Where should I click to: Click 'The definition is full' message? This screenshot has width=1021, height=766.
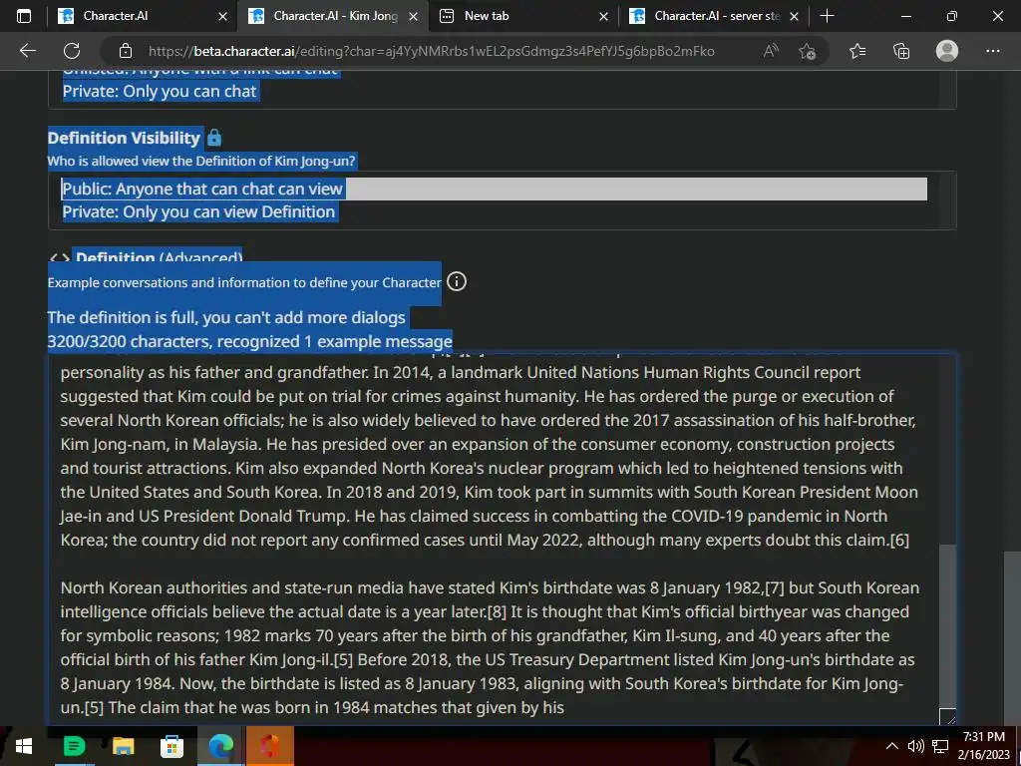pyautogui.click(x=226, y=317)
